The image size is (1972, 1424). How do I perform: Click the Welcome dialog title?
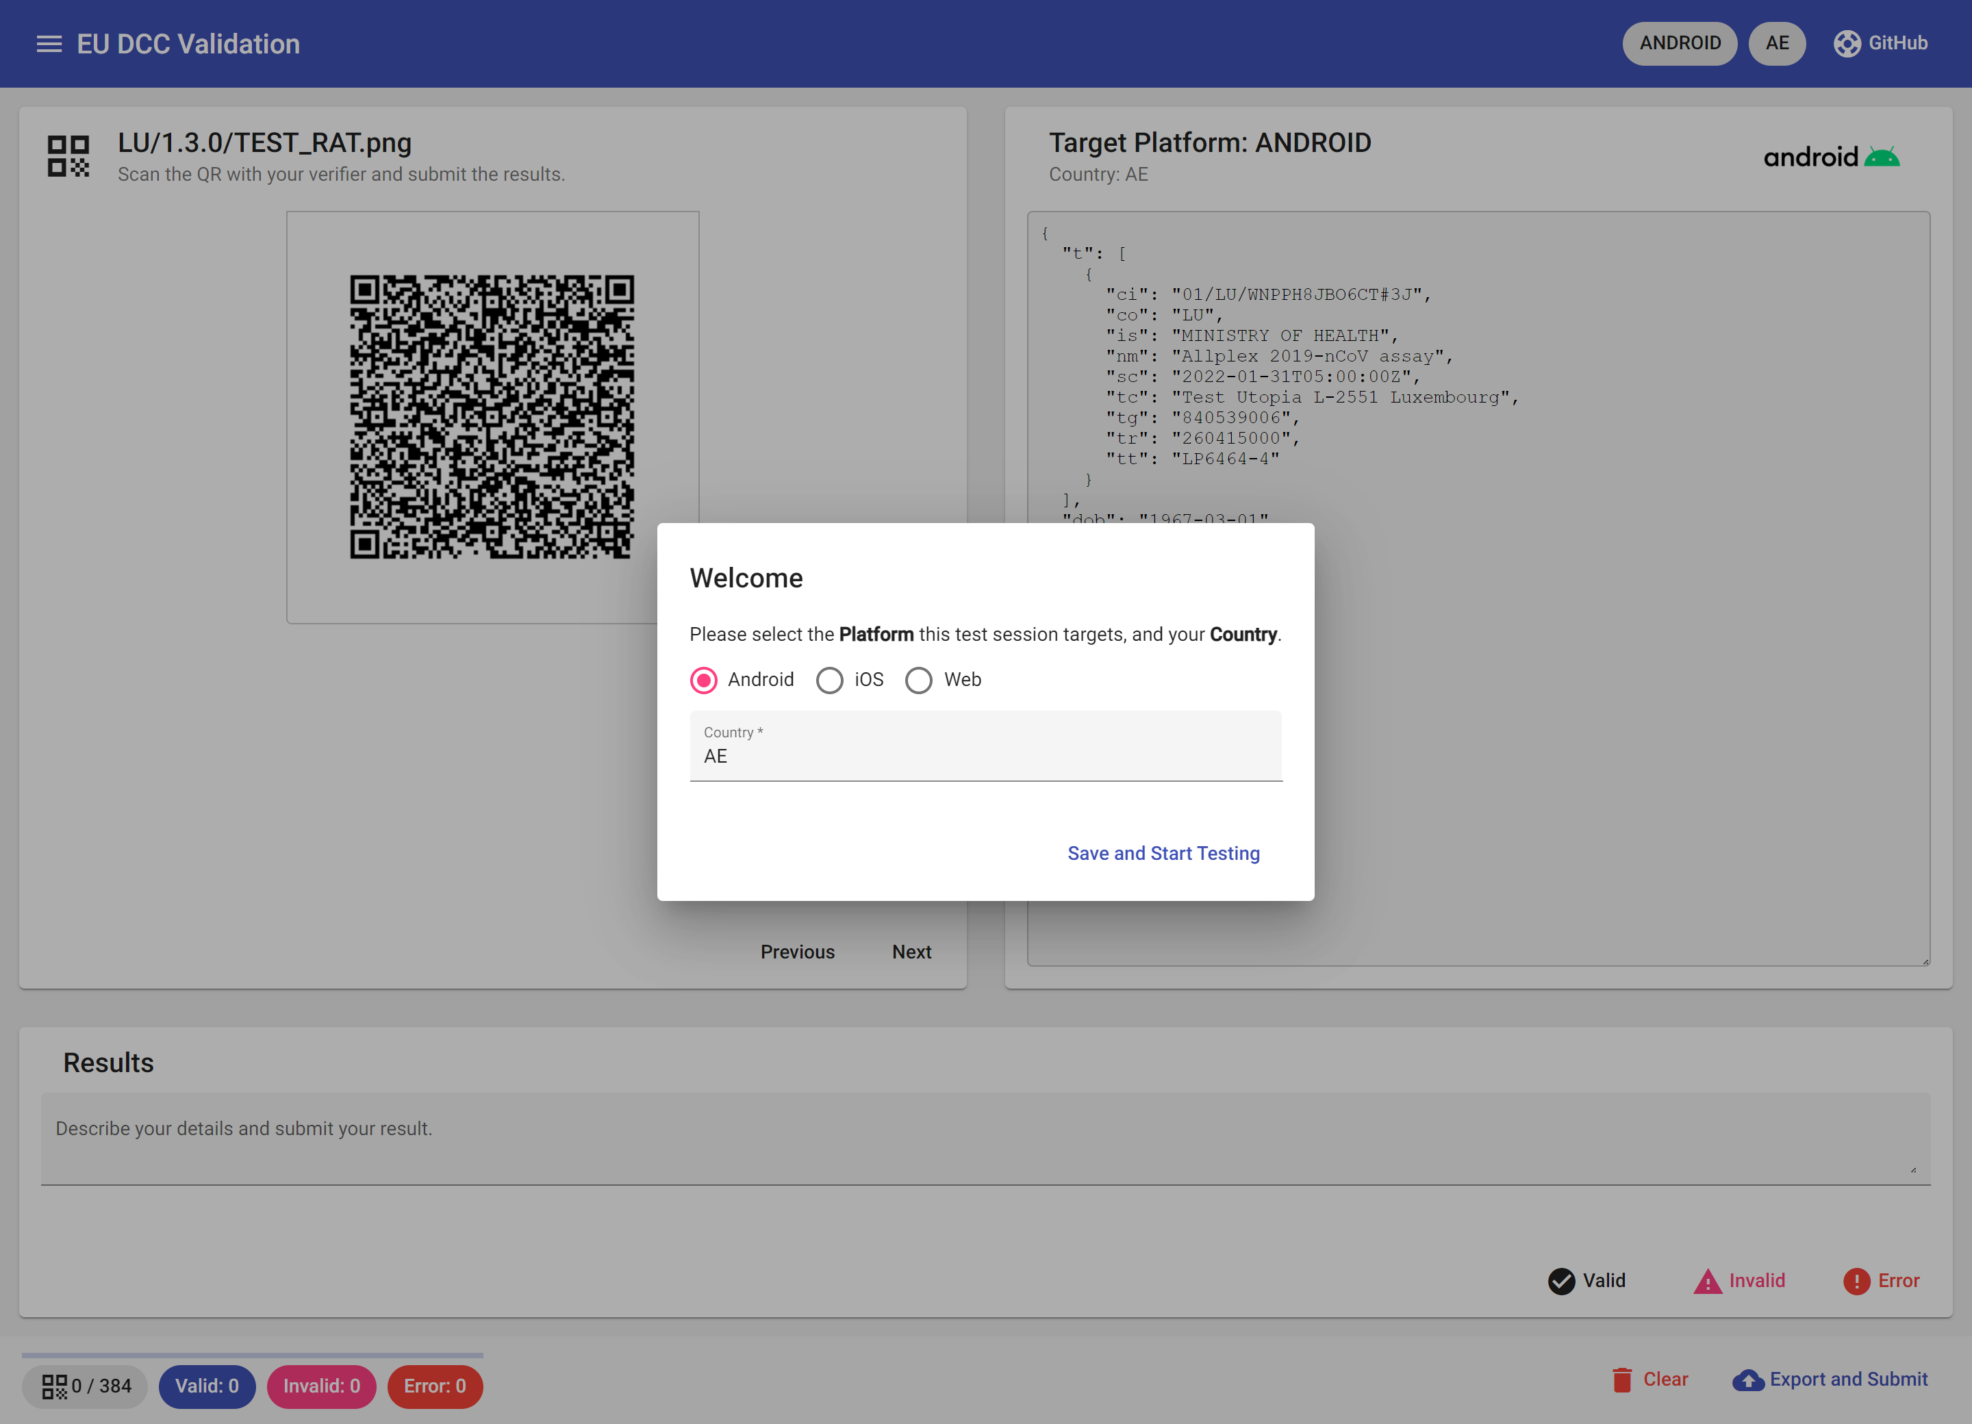pyautogui.click(x=746, y=578)
